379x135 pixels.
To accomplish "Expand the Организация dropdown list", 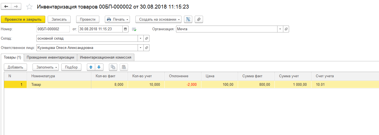I will (280, 29).
